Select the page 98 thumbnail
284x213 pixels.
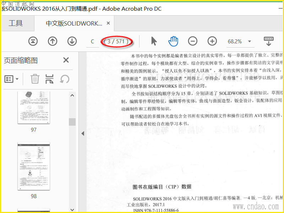34,166
